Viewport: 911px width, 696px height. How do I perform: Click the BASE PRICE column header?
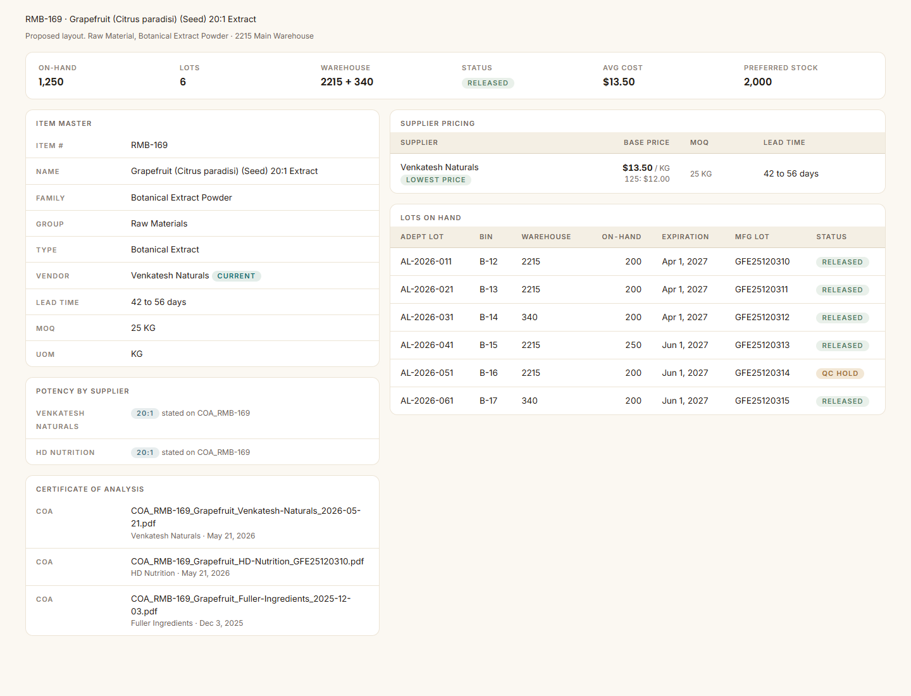tap(647, 142)
